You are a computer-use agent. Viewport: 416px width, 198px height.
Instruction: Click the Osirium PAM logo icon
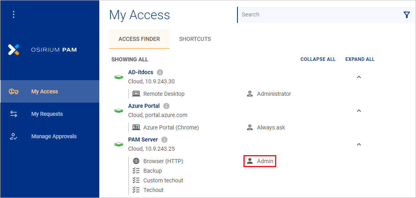(14, 50)
